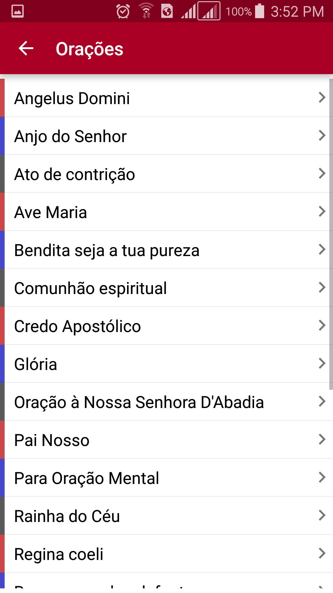Open Bendita seja a tua pureza
This screenshot has height=593, width=333.
pyautogui.click(x=166, y=250)
